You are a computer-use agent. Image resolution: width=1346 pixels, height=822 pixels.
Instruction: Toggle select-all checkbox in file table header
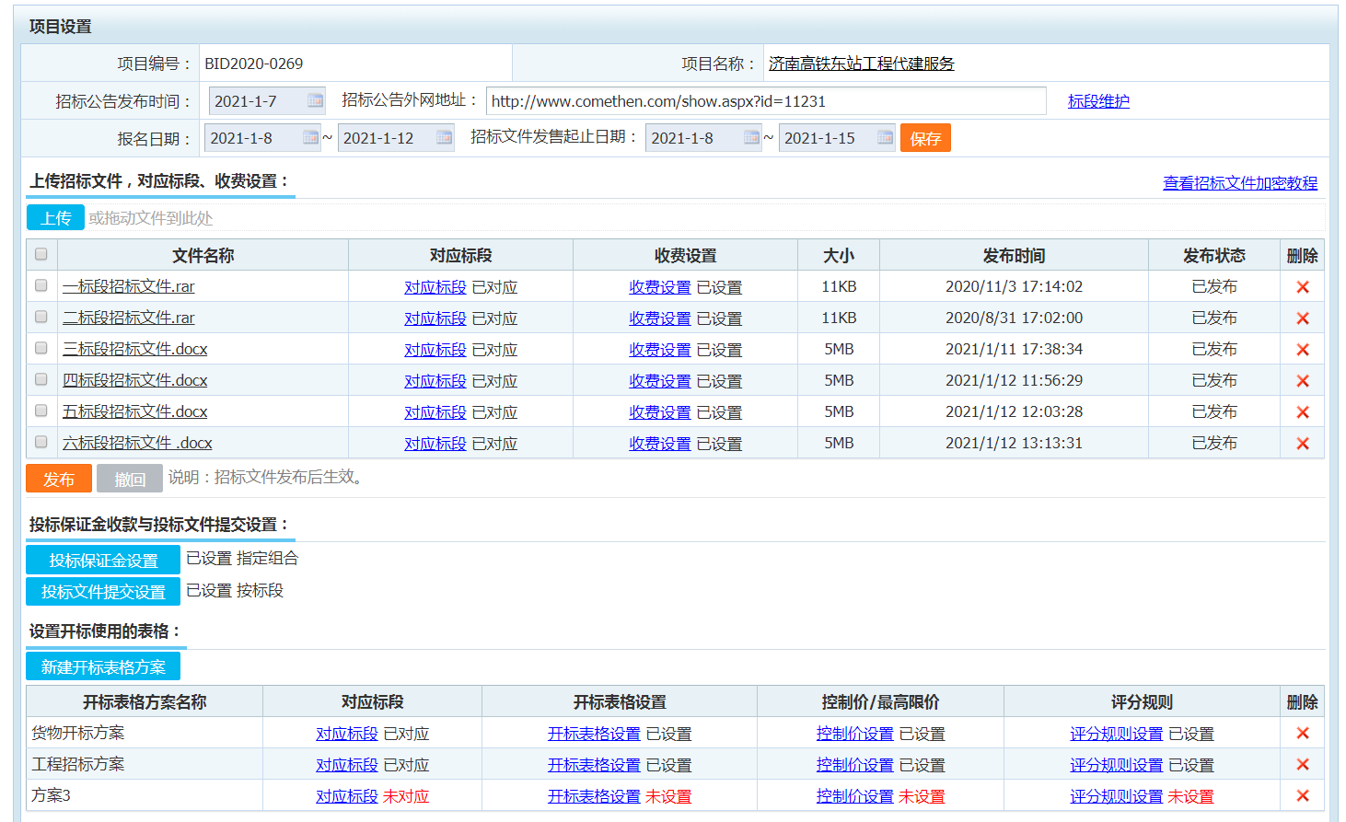pyautogui.click(x=41, y=254)
